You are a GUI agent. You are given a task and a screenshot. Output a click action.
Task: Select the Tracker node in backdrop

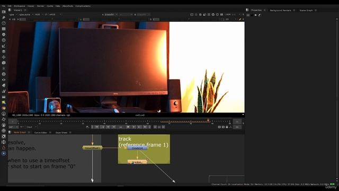137,162
